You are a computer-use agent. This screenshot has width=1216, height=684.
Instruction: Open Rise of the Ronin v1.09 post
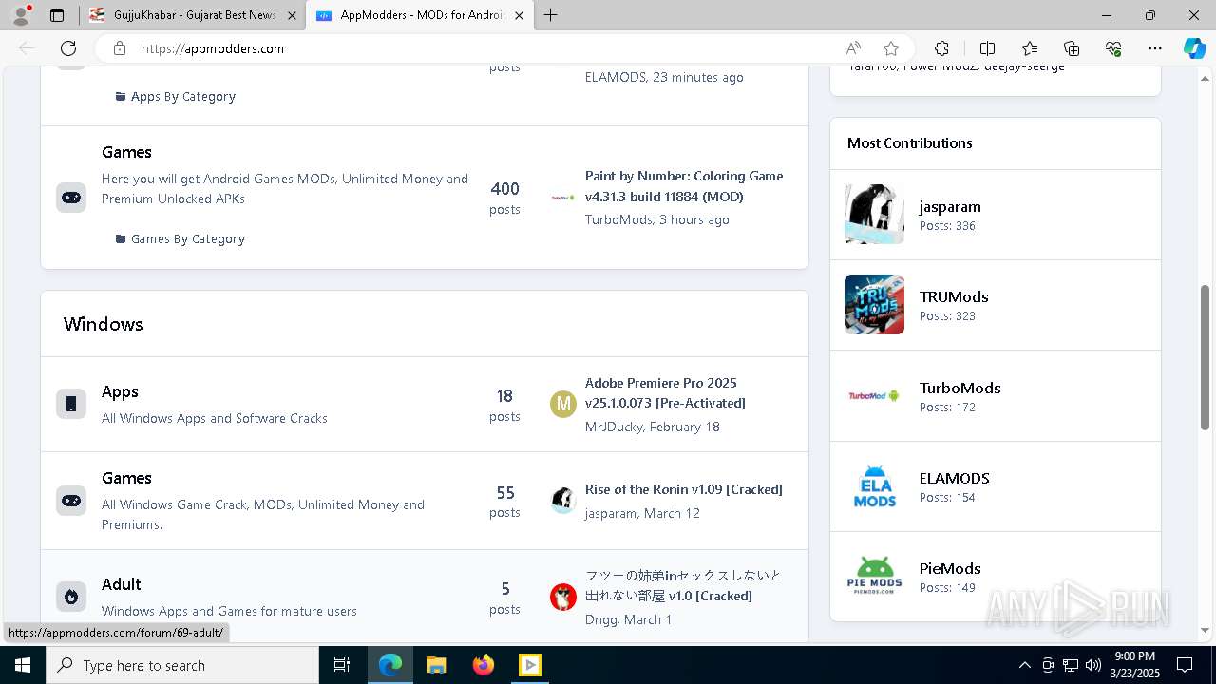[x=684, y=489]
